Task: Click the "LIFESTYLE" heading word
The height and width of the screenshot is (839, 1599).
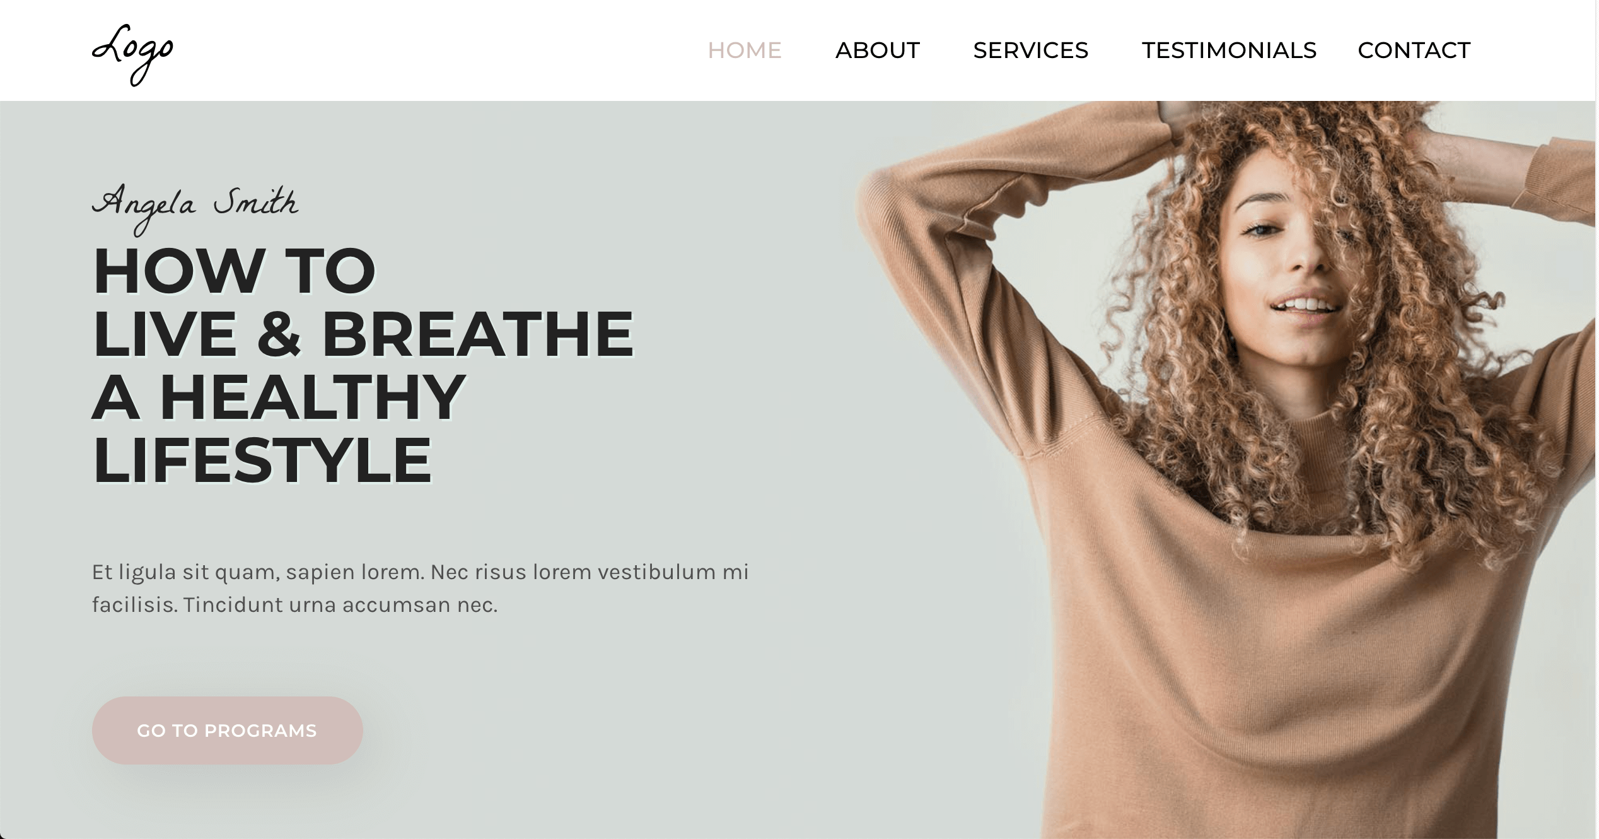Action: 262,461
